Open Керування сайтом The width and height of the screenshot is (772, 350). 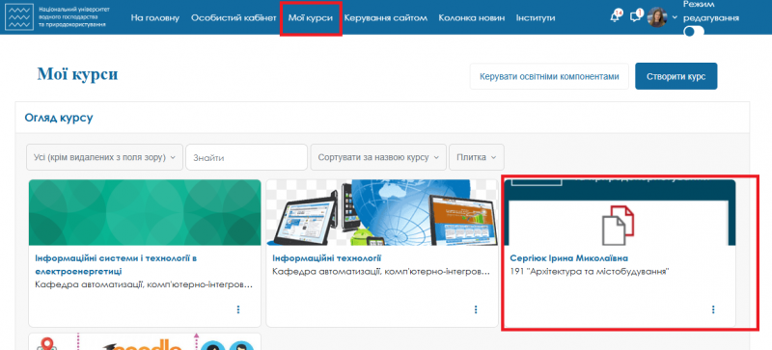click(385, 17)
